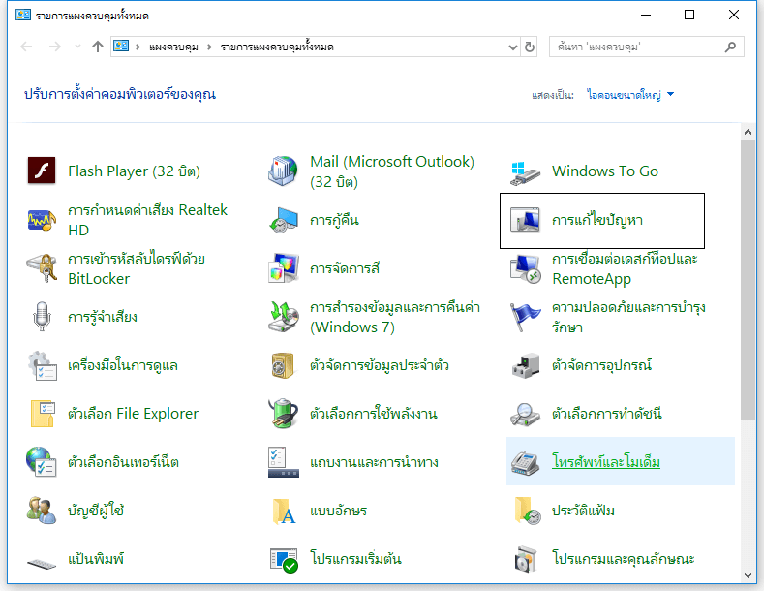Click the แบบอักษร fonts folder icon
764x591 pixels.
pos(284,511)
